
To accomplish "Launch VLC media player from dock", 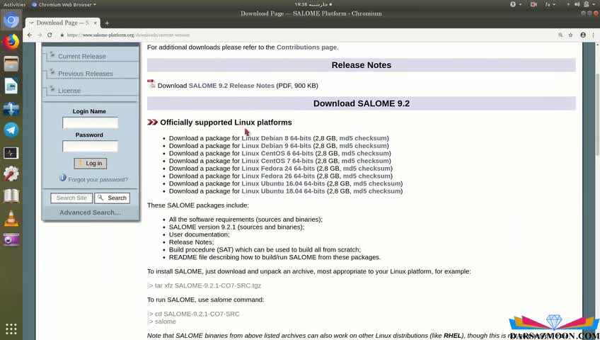I will (x=11, y=218).
